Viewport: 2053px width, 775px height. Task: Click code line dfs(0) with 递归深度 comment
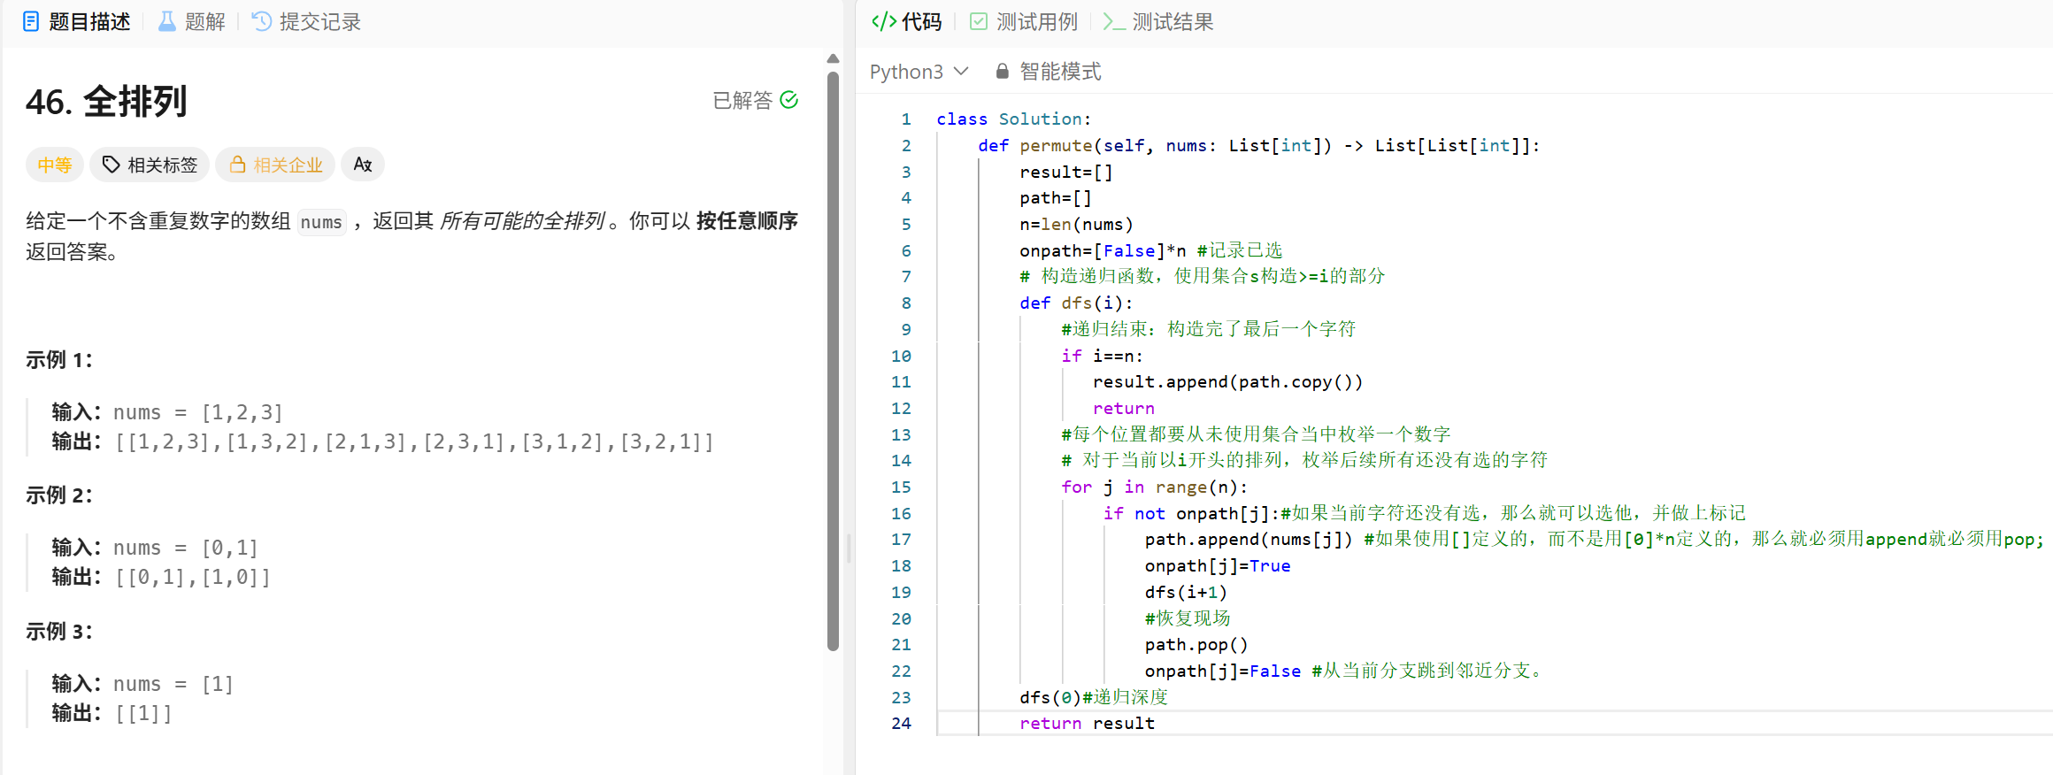point(1094,696)
